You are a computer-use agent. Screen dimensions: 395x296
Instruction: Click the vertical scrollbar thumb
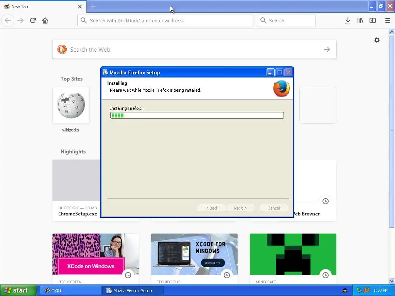[392, 131]
